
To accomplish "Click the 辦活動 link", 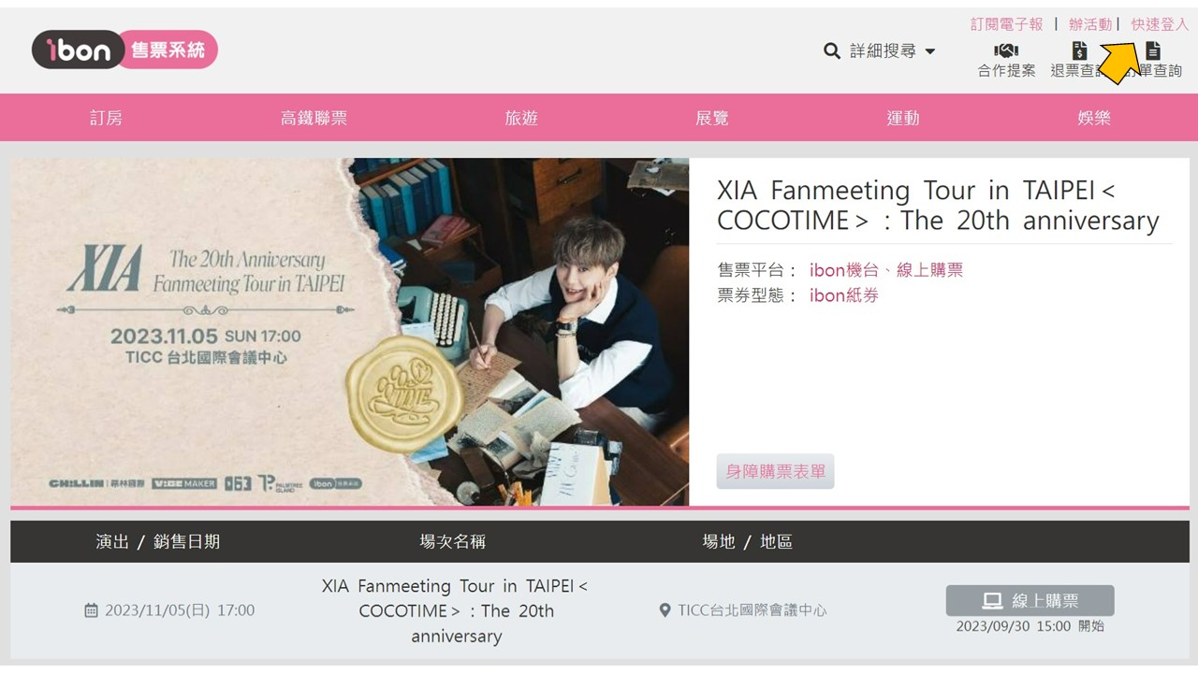I will click(1090, 24).
